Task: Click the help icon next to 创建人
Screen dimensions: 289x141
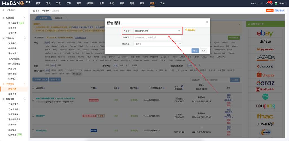Action: (182, 86)
